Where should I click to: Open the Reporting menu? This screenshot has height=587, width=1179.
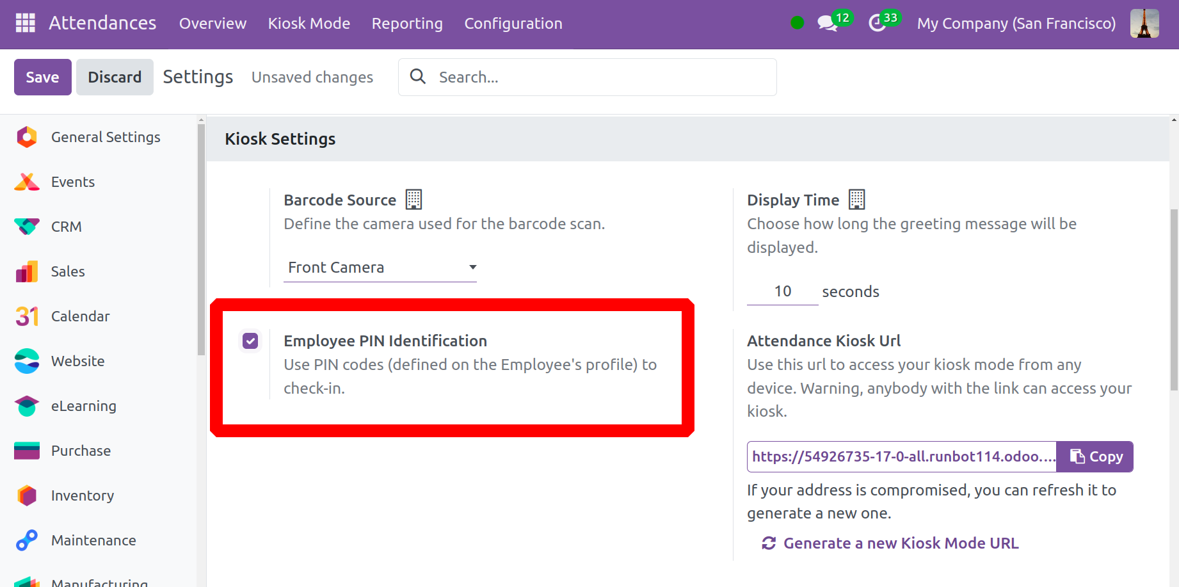click(407, 24)
